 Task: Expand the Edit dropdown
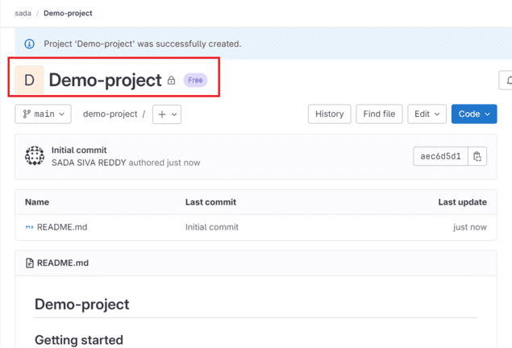(x=427, y=114)
